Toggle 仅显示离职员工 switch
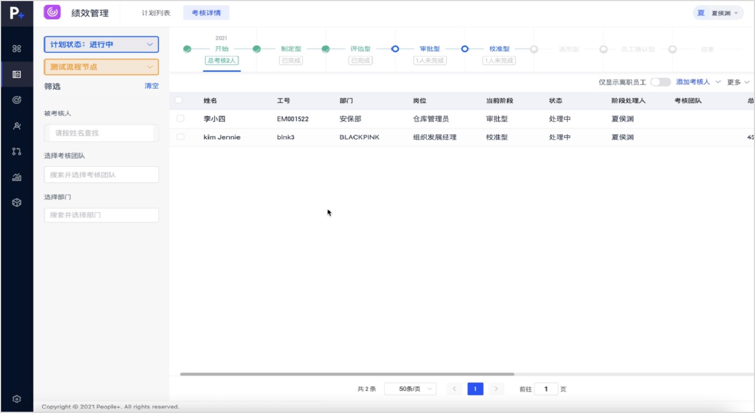 [660, 82]
